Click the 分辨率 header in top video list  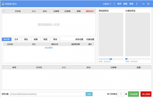click(x=56, y=11)
